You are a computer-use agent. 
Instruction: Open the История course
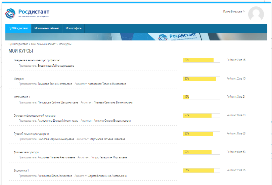18,79
